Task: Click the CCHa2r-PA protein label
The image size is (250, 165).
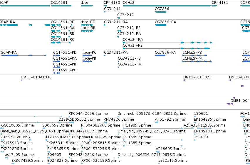Action: (x=192, y=58)
